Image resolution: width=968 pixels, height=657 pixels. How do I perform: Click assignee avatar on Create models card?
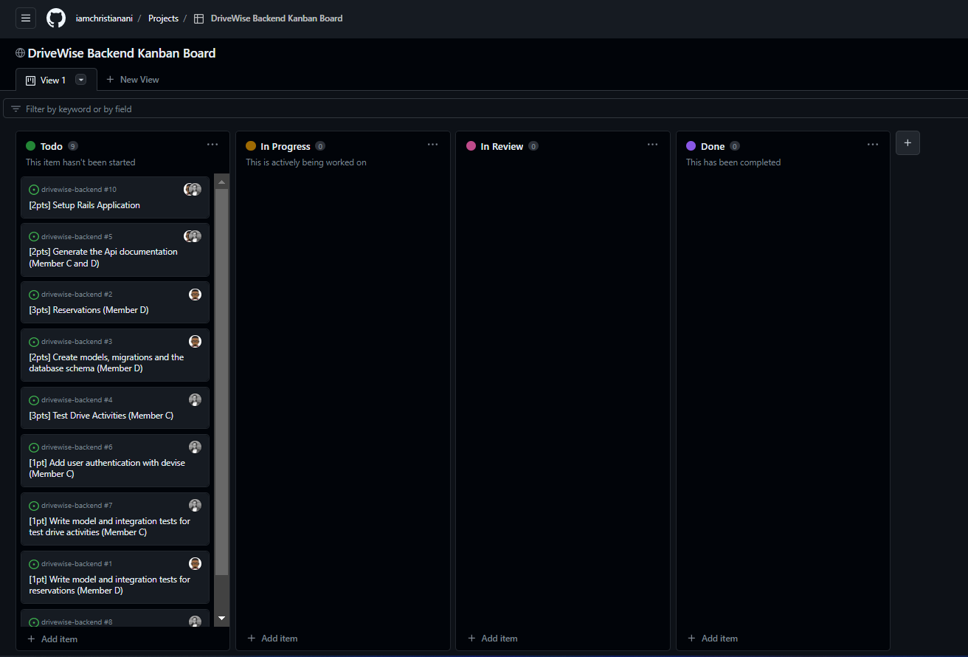(x=195, y=341)
